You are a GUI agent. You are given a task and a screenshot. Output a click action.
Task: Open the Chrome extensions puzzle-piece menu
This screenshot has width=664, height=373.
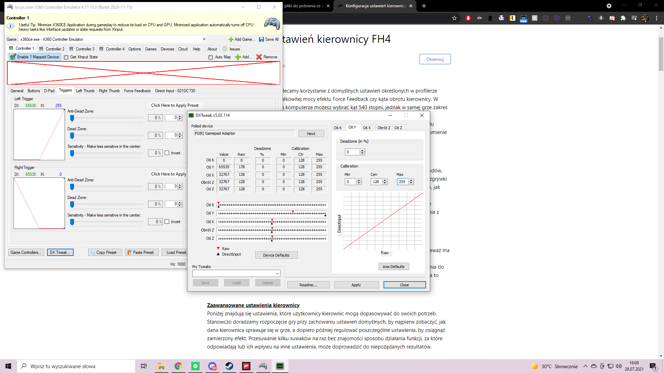pos(623,18)
